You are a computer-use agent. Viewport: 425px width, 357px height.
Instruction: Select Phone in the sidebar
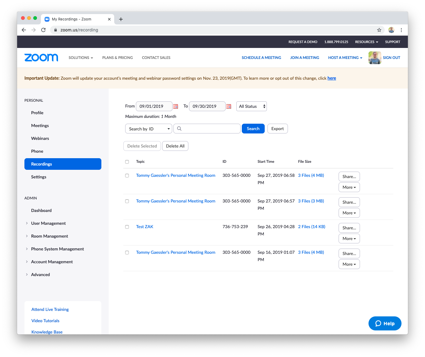tap(37, 151)
